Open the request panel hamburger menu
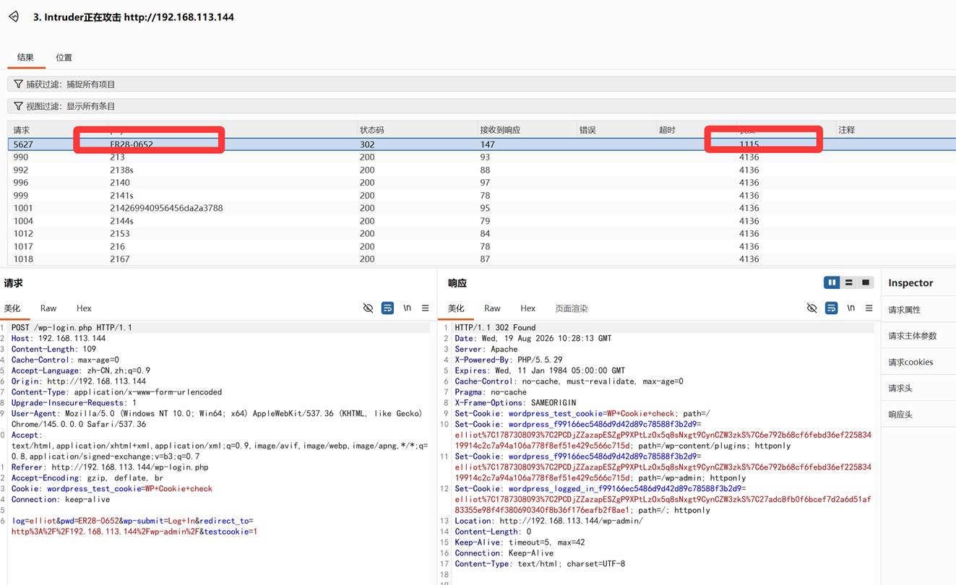 point(425,308)
